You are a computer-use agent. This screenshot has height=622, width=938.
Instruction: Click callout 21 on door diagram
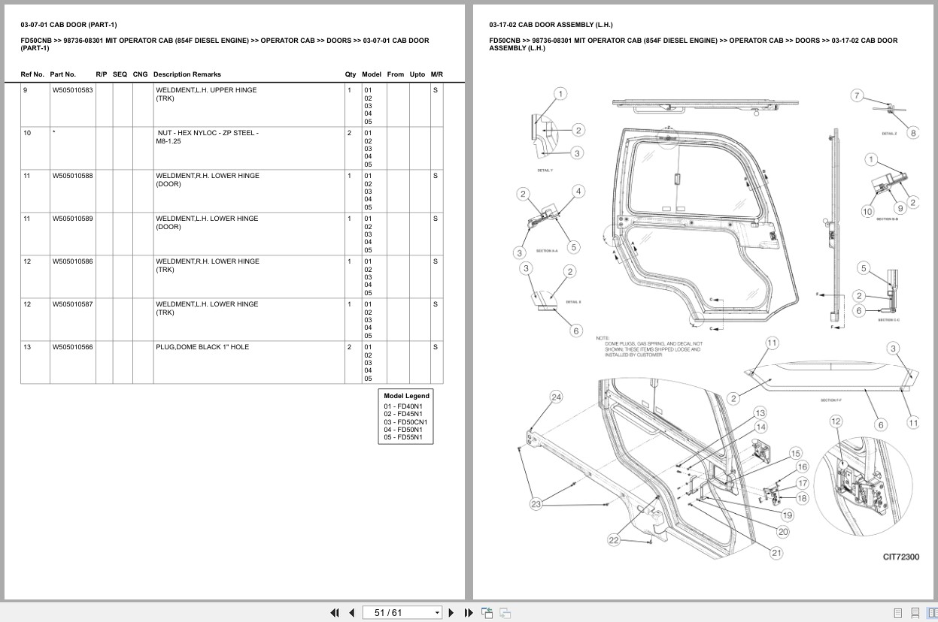click(x=776, y=553)
